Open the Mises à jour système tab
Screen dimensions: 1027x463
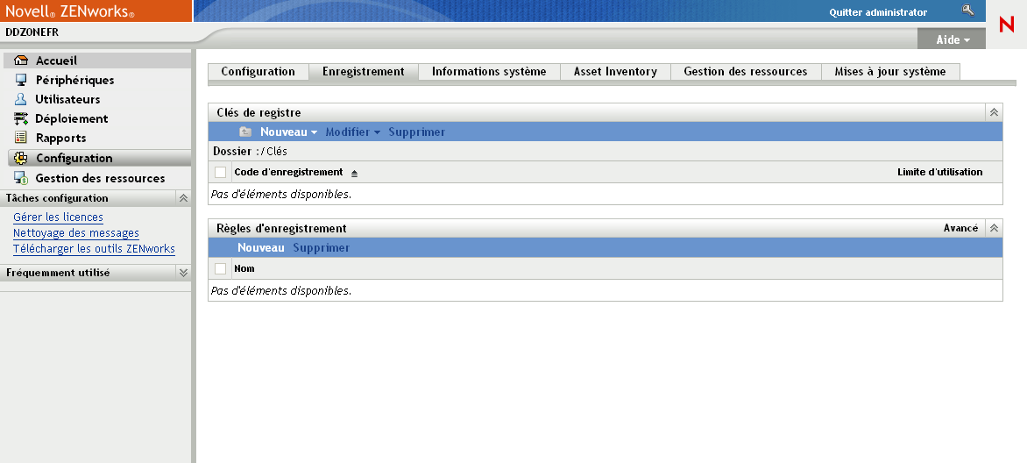coord(890,72)
